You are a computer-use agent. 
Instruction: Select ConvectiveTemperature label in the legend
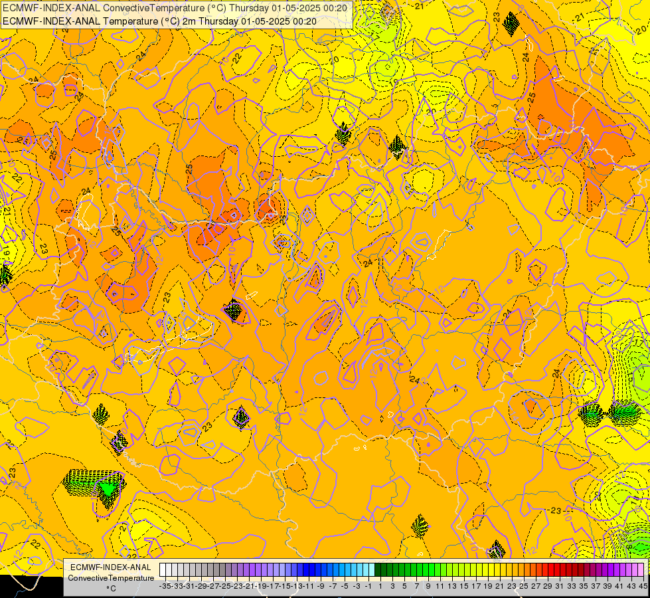click(x=111, y=577)
